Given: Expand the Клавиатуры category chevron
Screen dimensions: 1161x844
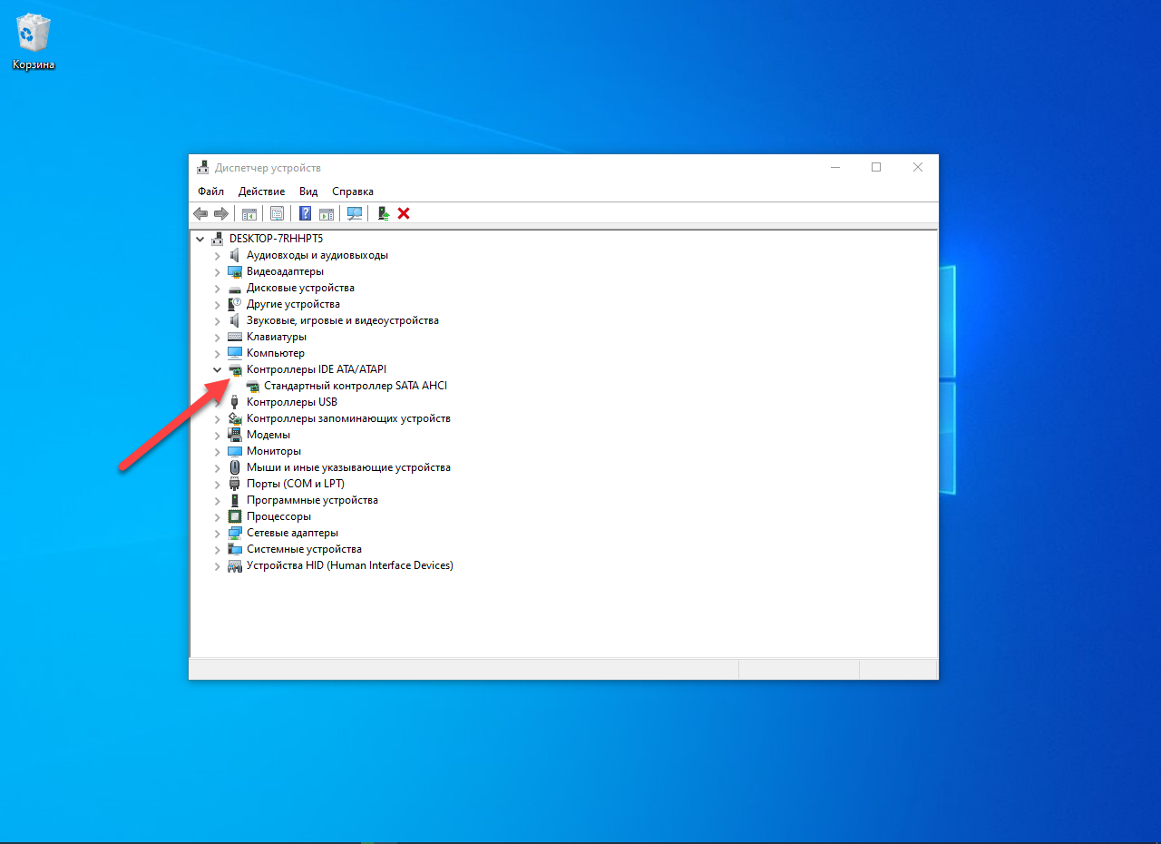Looking at the screenshot, I should (217, 338).
